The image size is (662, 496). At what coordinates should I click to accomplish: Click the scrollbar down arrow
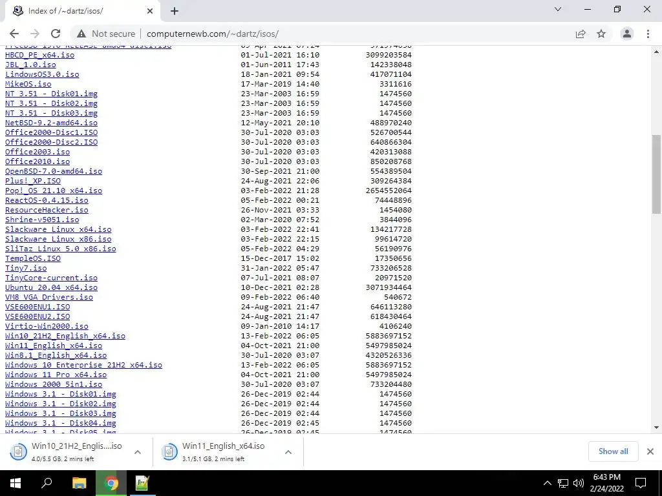tap(656, 428)
